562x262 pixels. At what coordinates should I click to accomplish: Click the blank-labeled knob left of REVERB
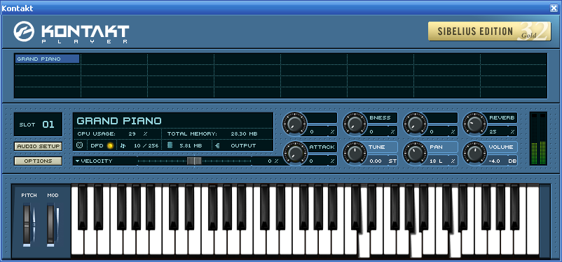(x=415, y=124)
